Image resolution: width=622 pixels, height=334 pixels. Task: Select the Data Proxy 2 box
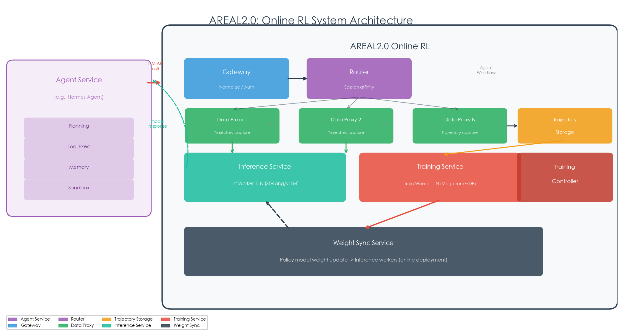point(346,126)
